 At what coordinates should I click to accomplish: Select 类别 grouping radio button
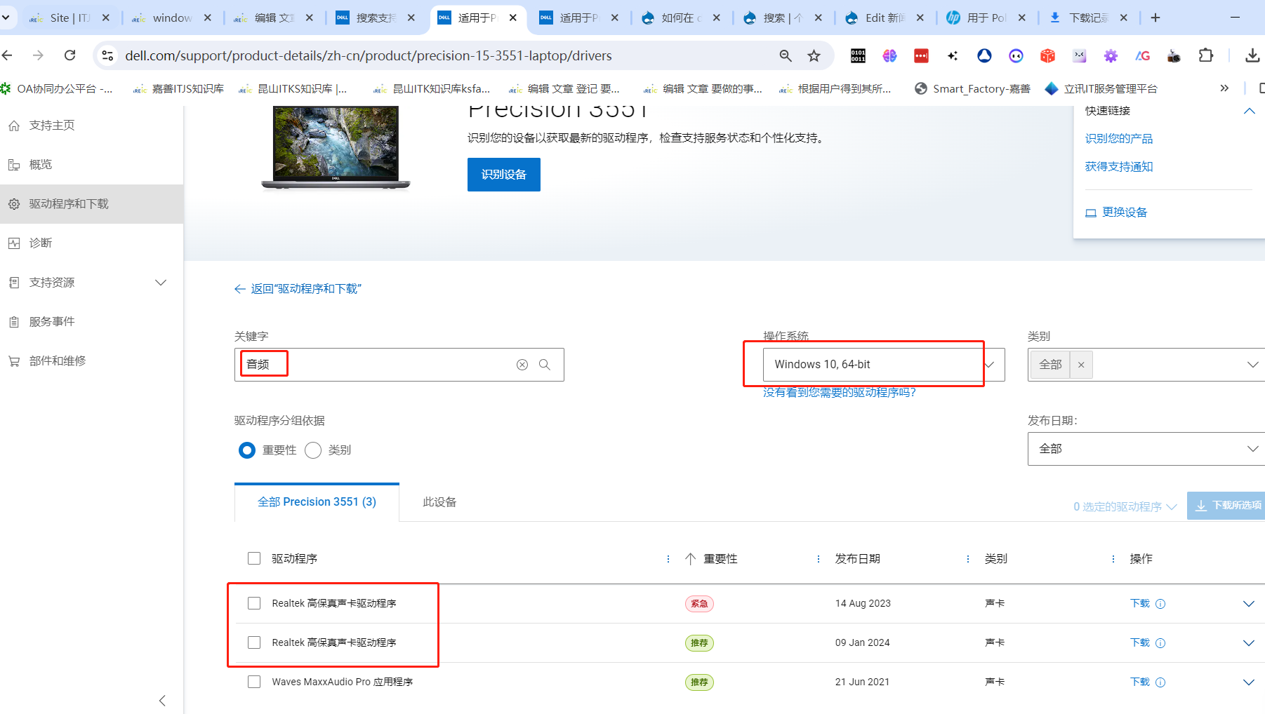click(x=313, y=450)
